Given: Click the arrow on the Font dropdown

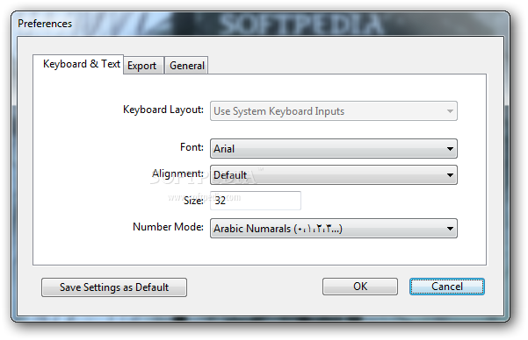Looking at the screenshot, I should pos(450,149).
